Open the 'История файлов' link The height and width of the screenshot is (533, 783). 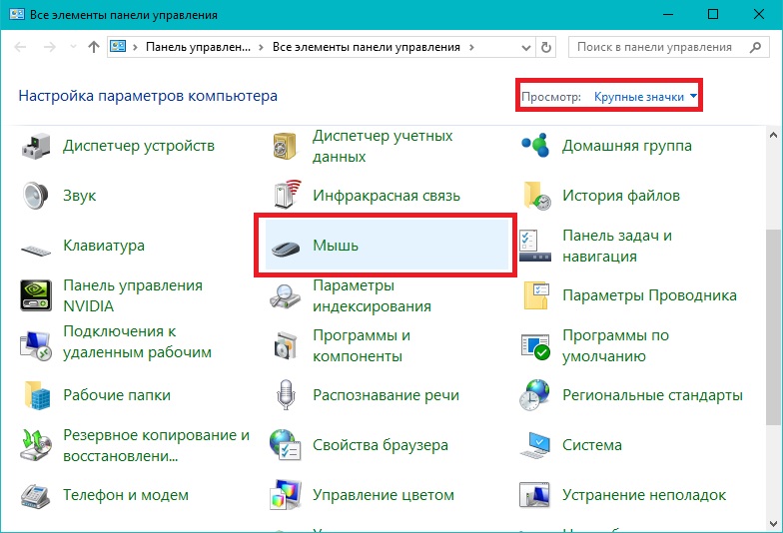pos(620,196)
